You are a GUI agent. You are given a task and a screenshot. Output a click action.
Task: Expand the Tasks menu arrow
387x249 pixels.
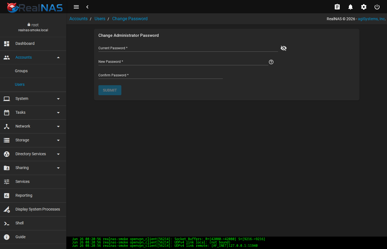pyautogui.click(x=58, y=113)
